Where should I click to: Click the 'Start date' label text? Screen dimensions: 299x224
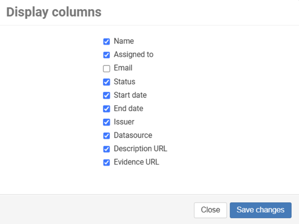click(x=130, y=95)
